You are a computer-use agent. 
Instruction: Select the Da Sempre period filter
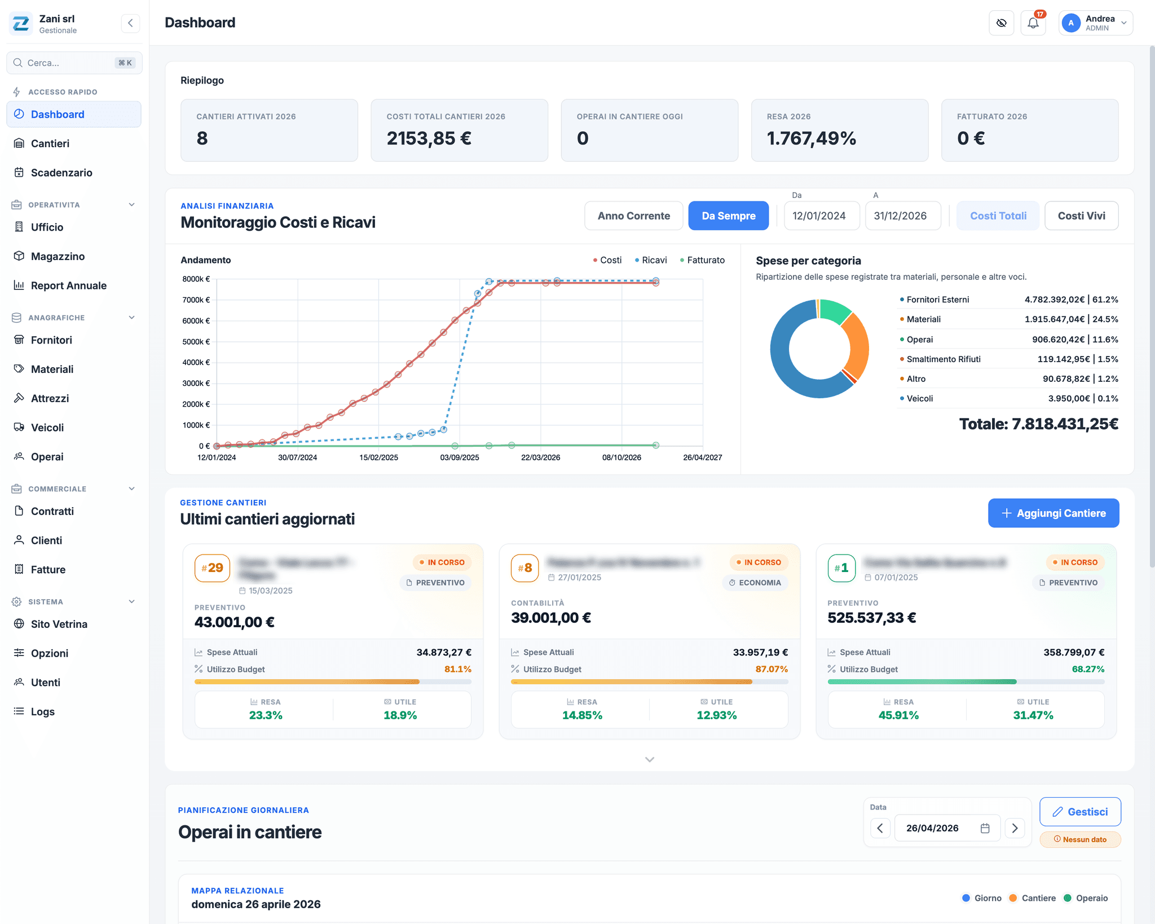pos(729,215)
